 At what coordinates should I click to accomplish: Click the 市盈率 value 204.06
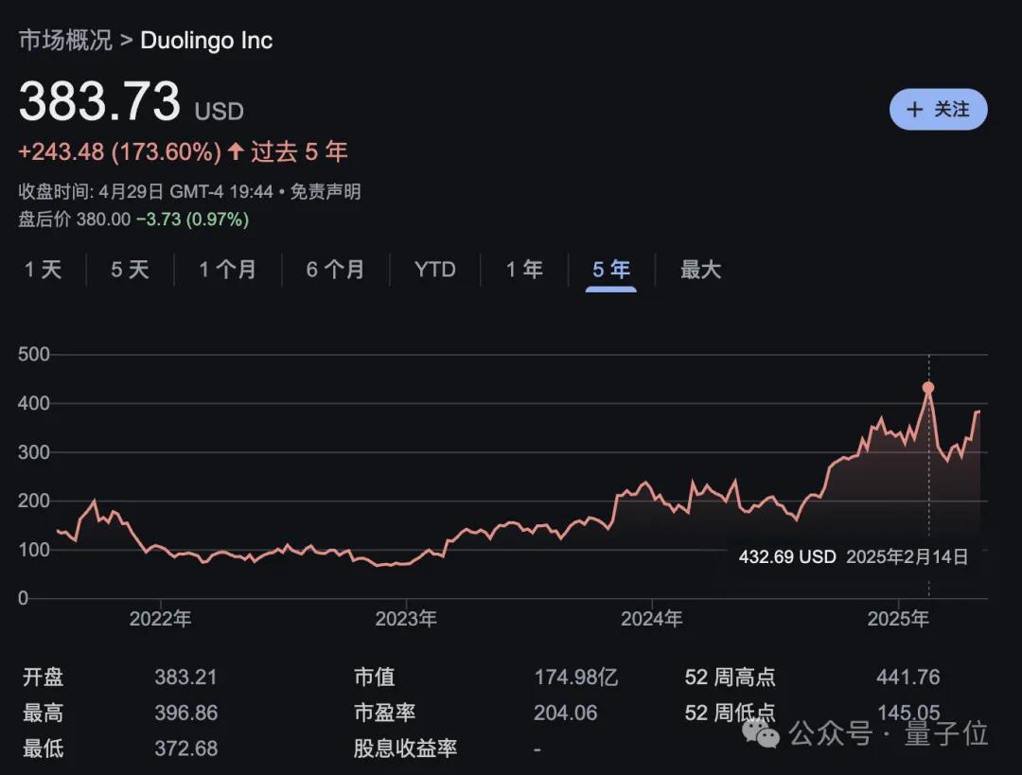[565, 713]
